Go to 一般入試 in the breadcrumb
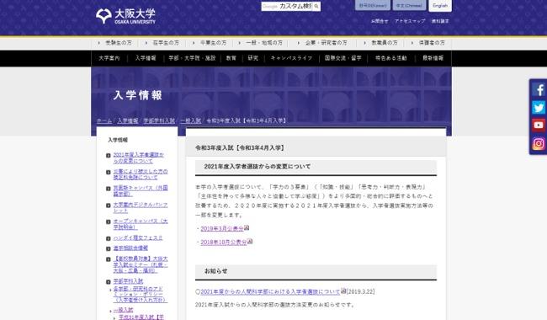 (x=190, y=120)
